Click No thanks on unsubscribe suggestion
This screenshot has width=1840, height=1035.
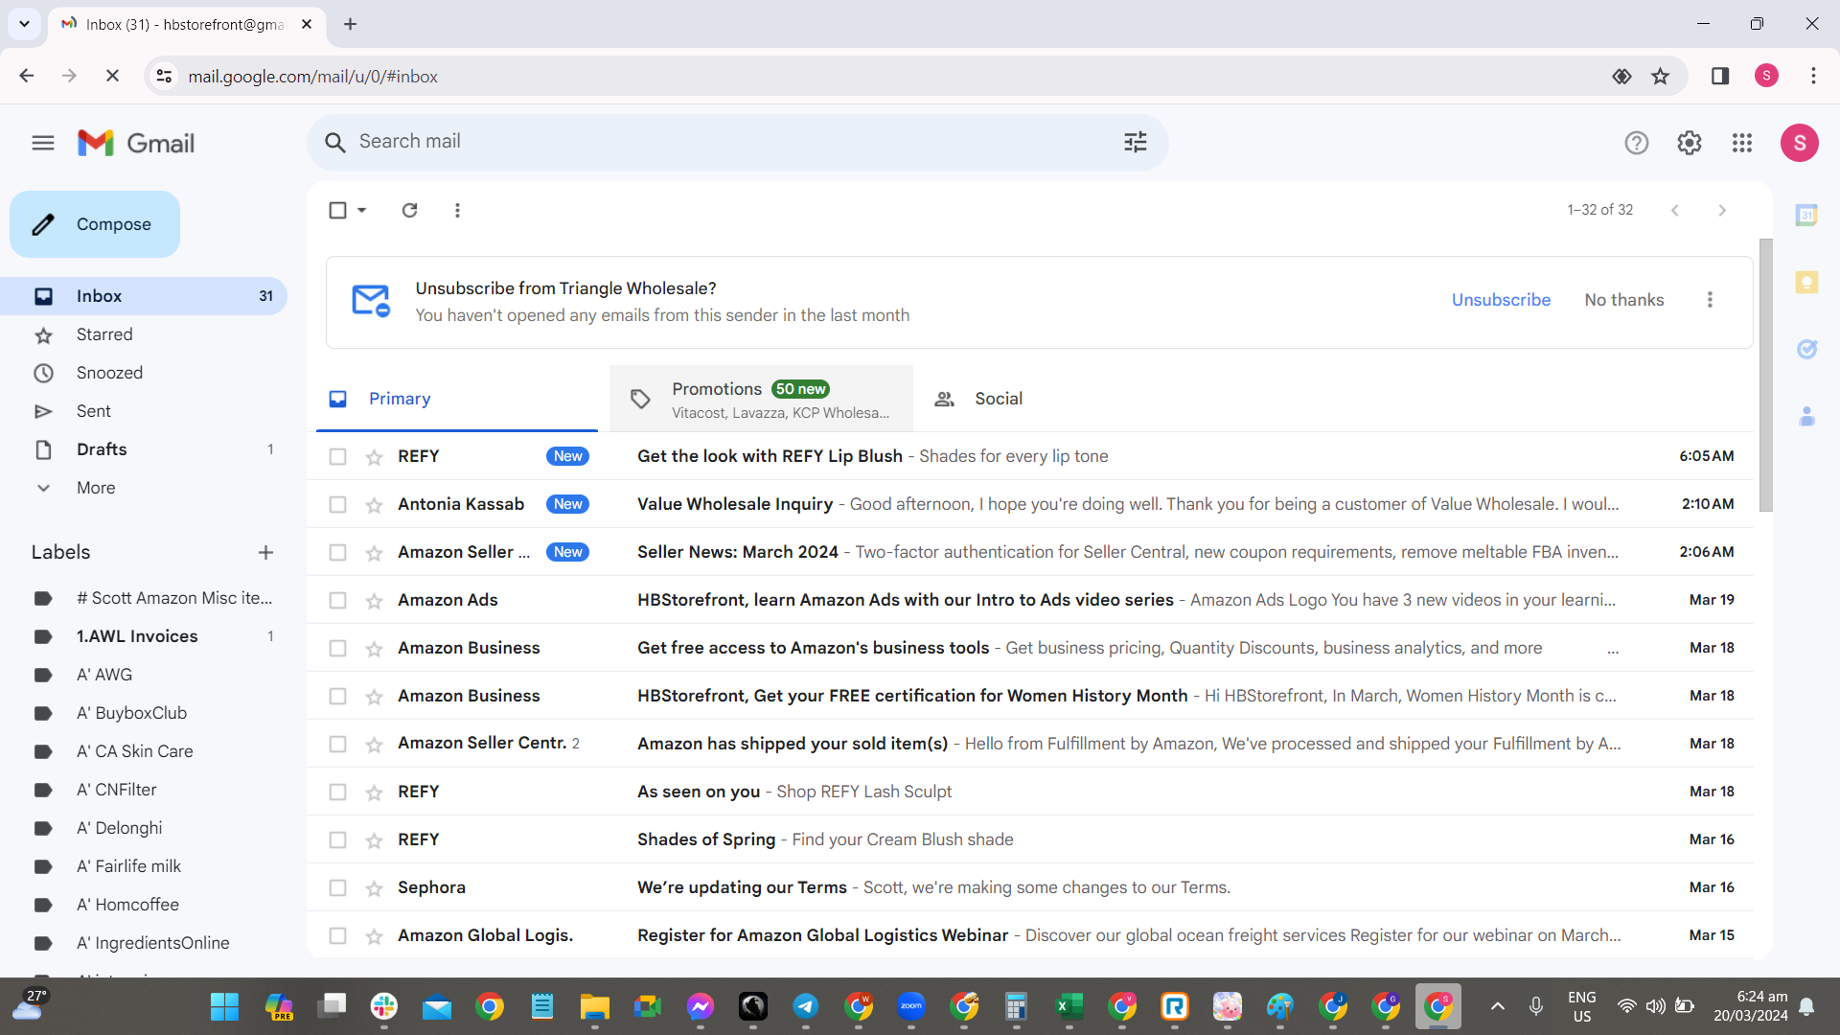point(1624,300)
